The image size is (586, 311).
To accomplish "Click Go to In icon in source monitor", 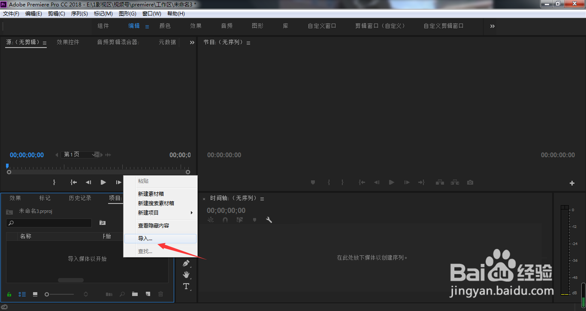I will (x=74, y=182).
